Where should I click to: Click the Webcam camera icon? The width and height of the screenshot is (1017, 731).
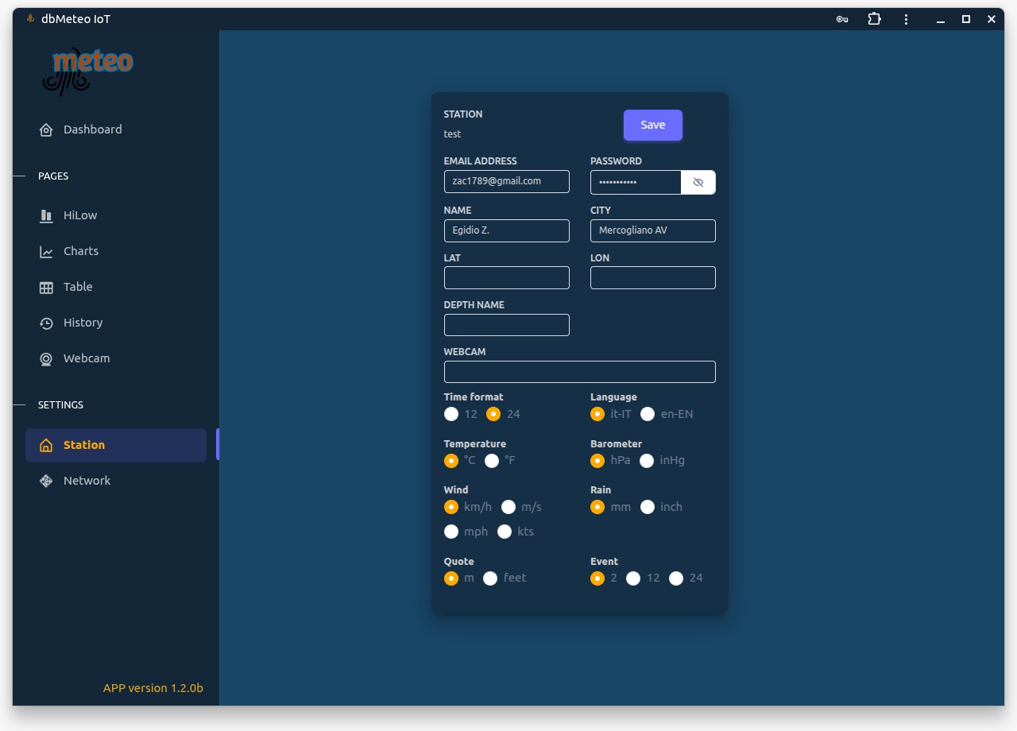(x=46, y=359)
